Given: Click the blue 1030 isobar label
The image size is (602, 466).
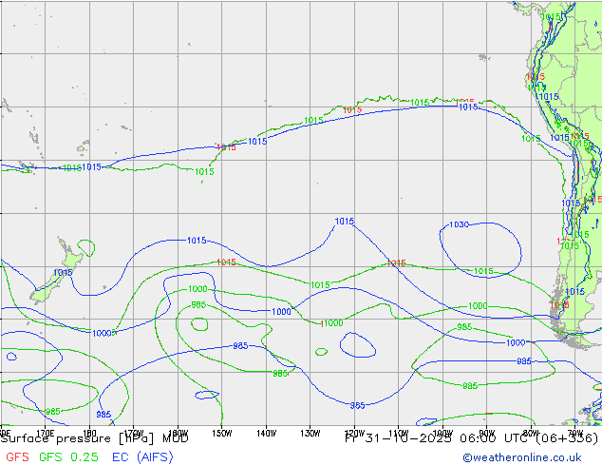Looking at the screenshot, I should (x=459, y=224).
